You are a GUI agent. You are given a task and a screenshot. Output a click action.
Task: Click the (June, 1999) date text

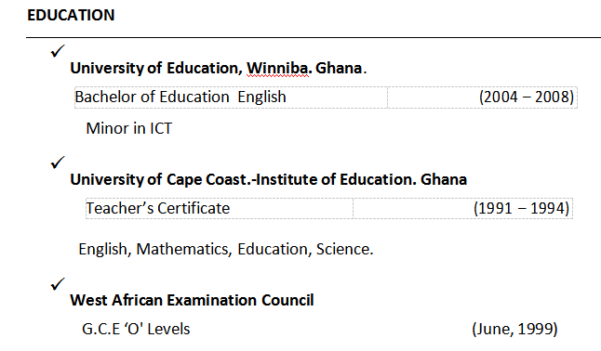click(514, 330)
